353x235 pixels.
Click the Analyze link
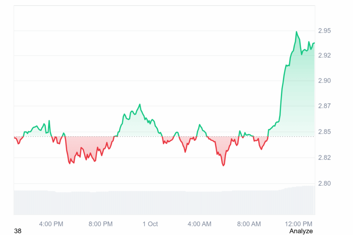pos(301,231)
